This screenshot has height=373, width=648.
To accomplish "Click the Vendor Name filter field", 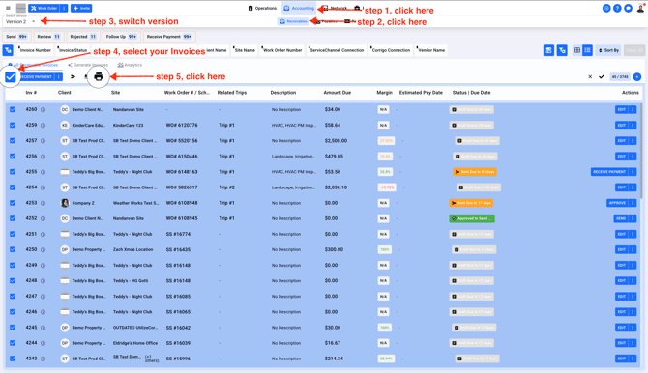I will (431, 50).
